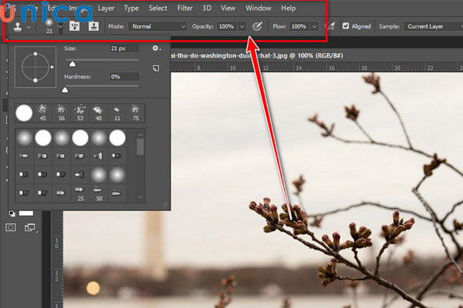This screenshot has width=463, height=308.
Task: Reset default foreground and background colors
Action: click(12, 213)
